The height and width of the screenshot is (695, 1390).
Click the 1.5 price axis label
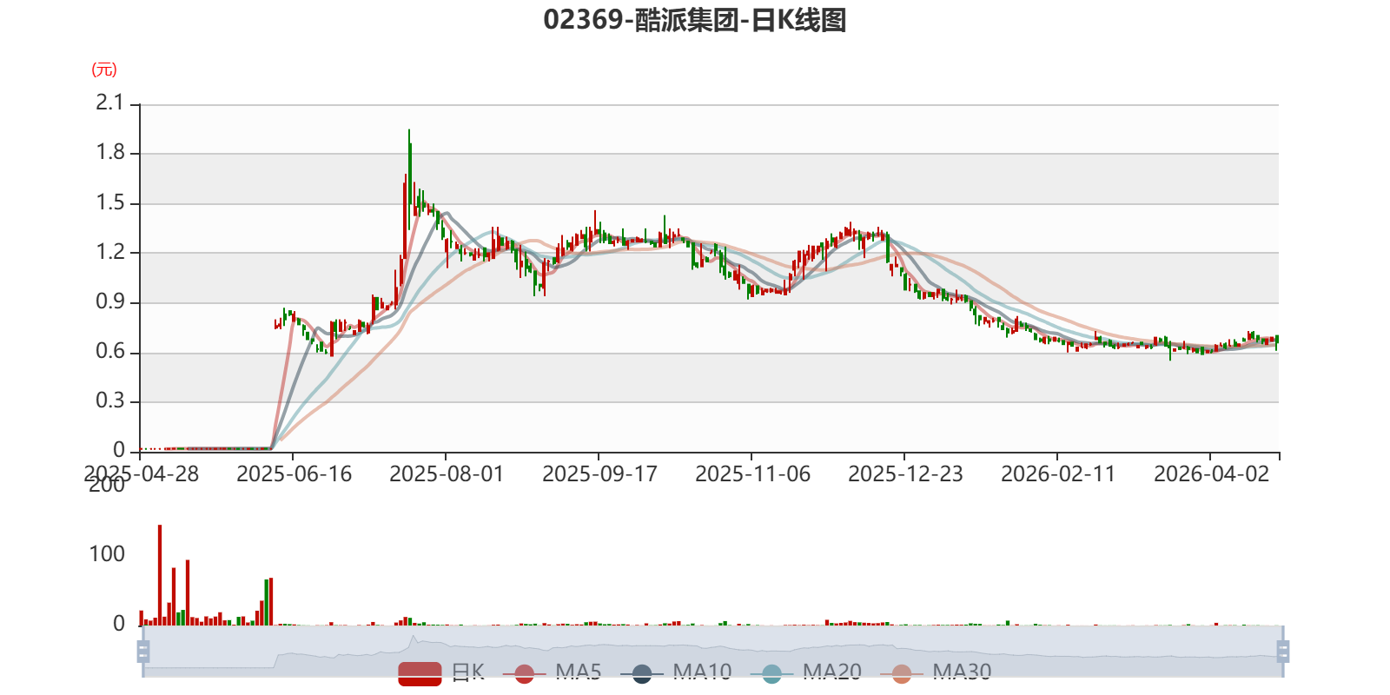pyautogui.click(x=110, y=203)
